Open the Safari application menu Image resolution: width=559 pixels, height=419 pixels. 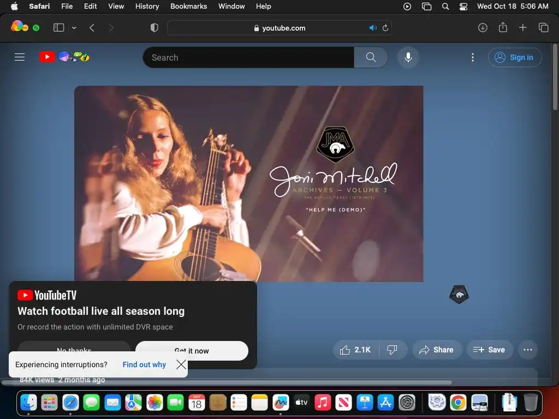coord(39,7)
